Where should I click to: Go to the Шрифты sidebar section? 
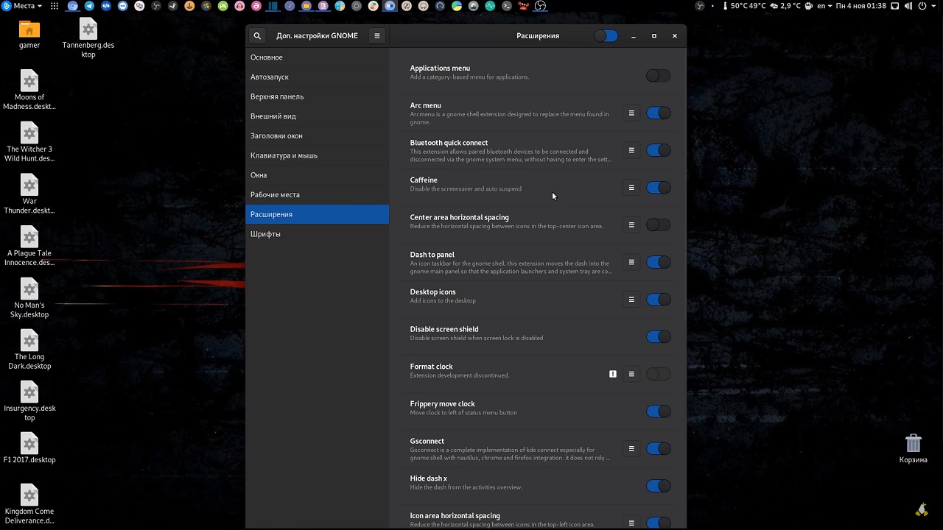coord(265,234)
